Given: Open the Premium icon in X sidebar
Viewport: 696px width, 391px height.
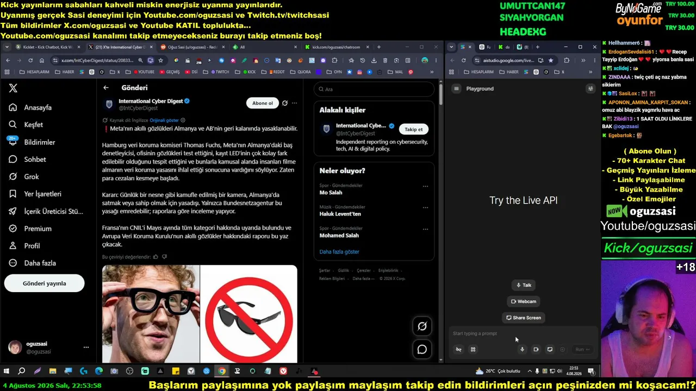Looking at the screenshot, I should (13, 229).
